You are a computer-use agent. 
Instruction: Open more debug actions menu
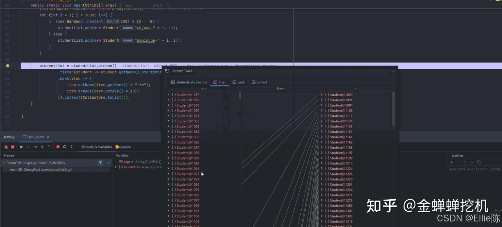point(72,147)
